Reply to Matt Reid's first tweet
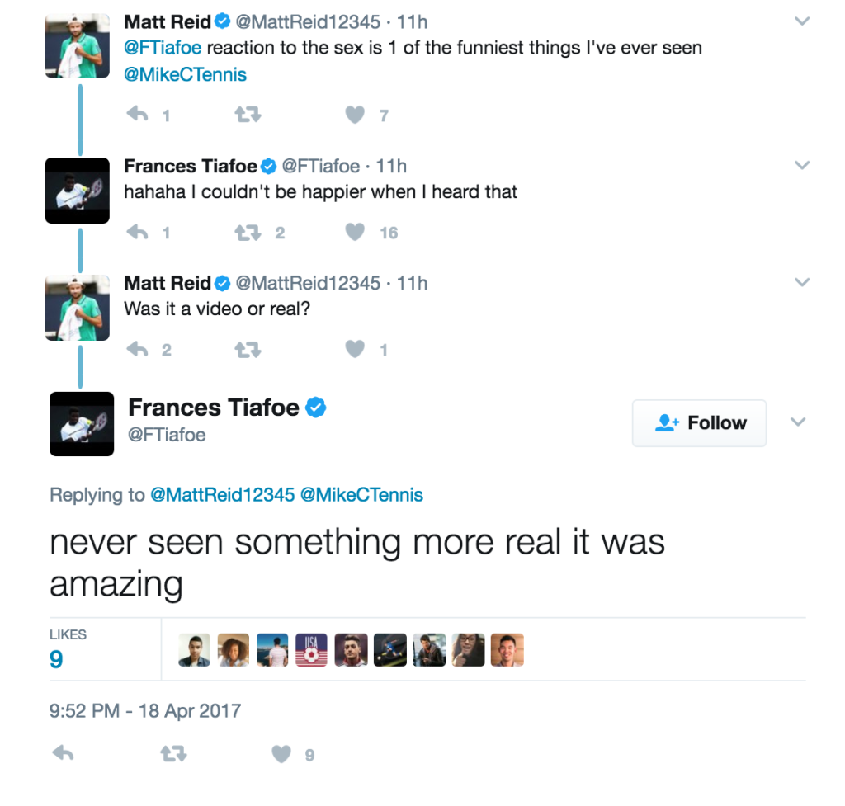This screenshot has height=806, width=845. click(x=138, y=115)
